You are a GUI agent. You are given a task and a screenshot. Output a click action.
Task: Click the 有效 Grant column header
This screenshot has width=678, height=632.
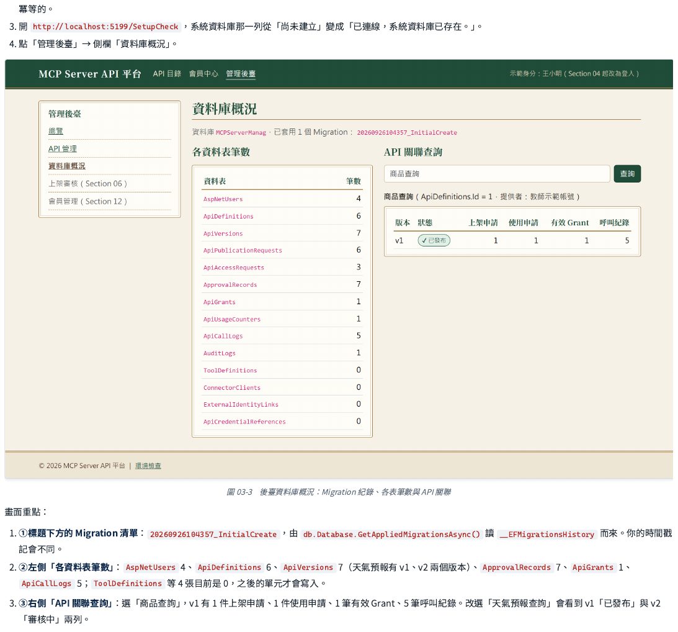click(x=569, y=222)
